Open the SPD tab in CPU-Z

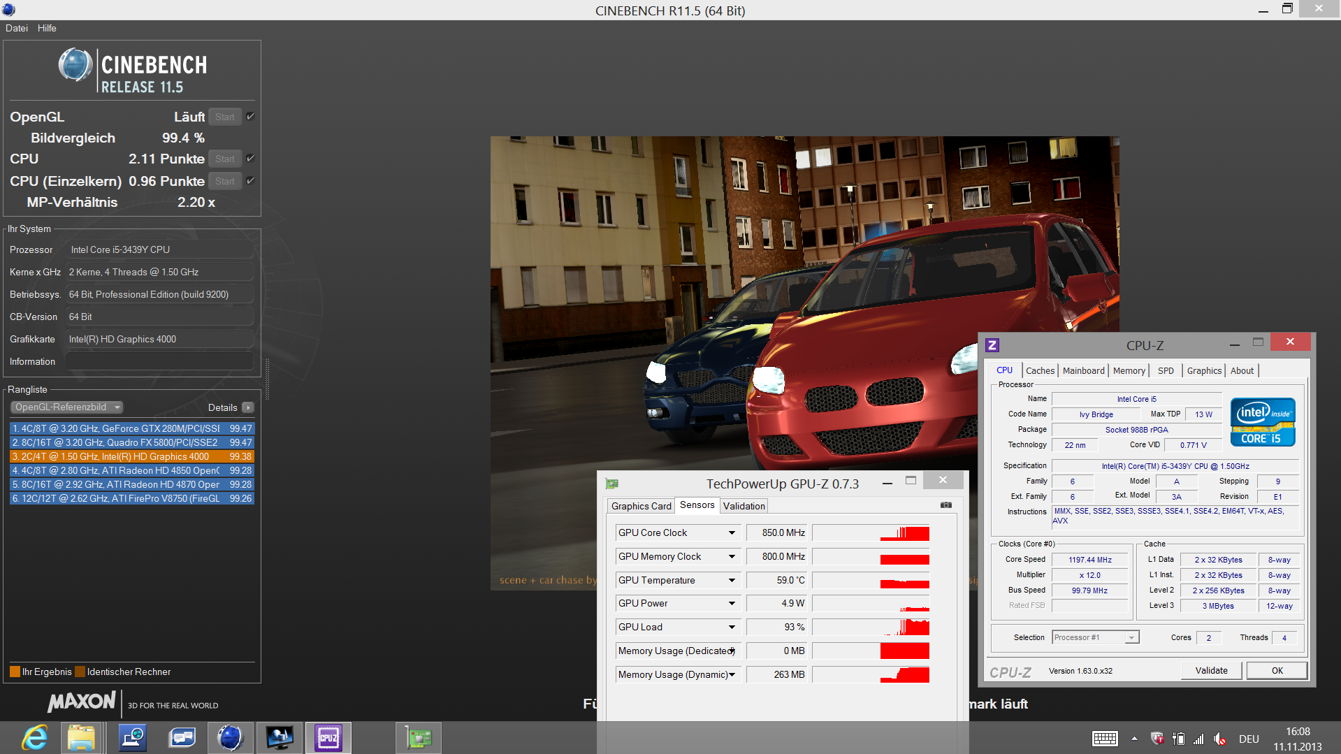click(x=1166, y=371)
